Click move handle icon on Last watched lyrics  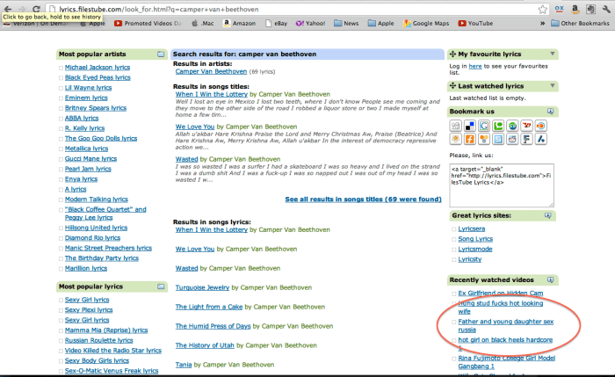(x=452, y=85)
